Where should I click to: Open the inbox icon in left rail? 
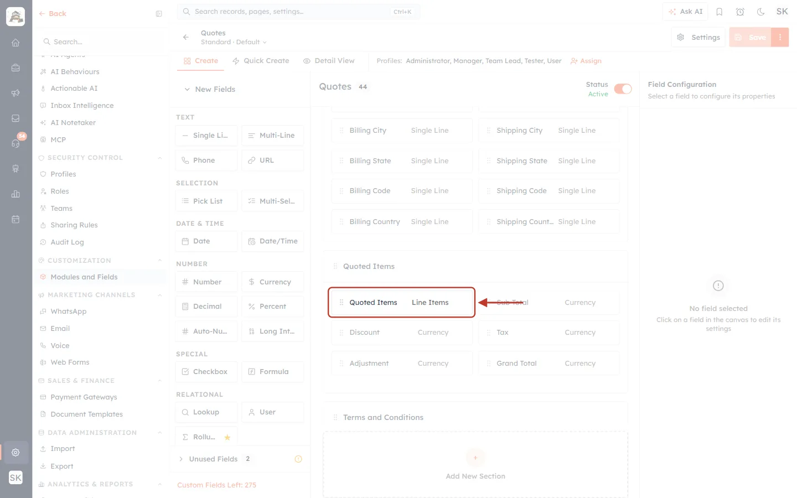[x=15, y=118]
